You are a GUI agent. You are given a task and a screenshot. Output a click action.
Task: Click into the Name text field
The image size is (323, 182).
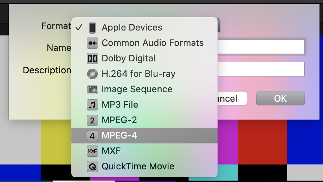(x=261, y=47)
